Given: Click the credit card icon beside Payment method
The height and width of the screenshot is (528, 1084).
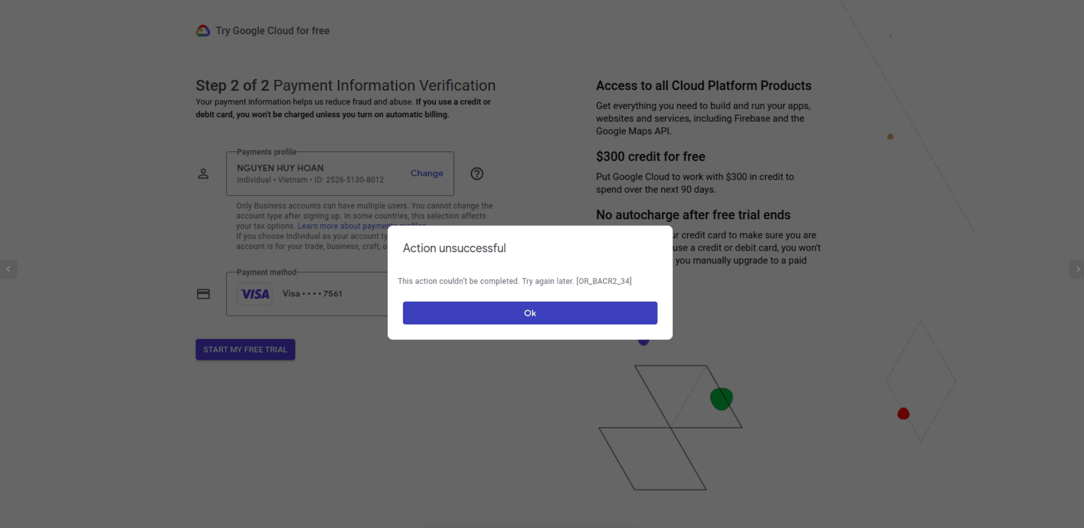Looking at the screenshot, I should [x=203, y=294].
